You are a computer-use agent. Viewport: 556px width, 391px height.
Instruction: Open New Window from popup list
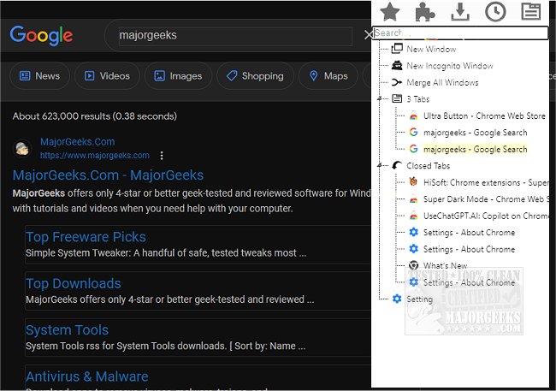click(x=431, y=50)
